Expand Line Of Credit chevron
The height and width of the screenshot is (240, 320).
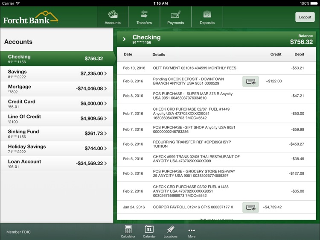(105, 118)
